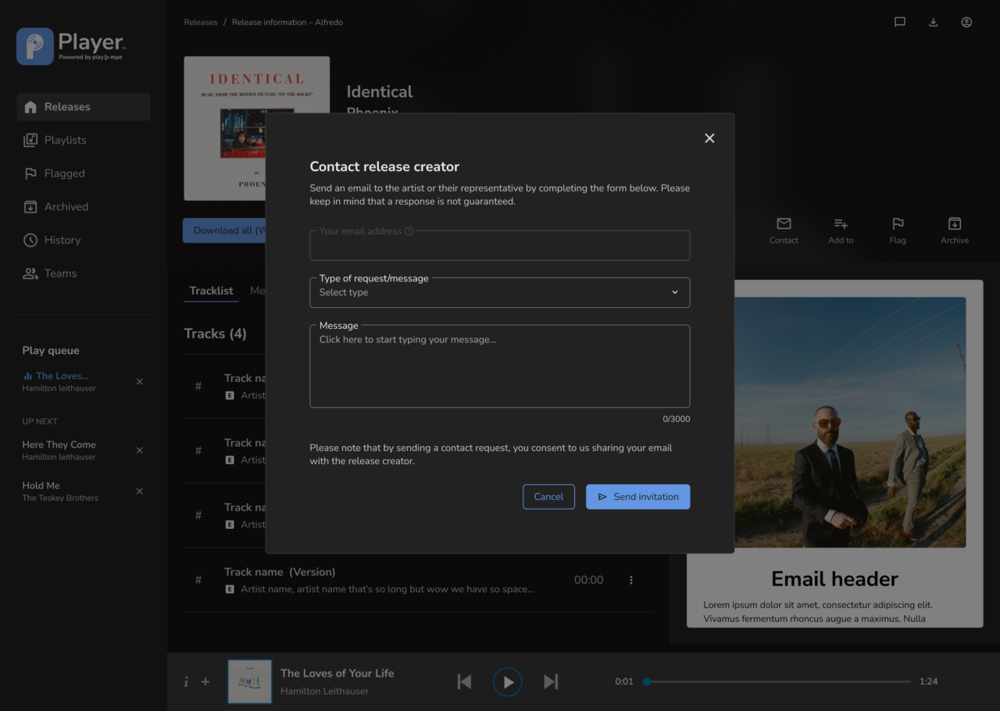Click the Send invitation button
This screenshot has height=711, width=1000.
[637, 496]
